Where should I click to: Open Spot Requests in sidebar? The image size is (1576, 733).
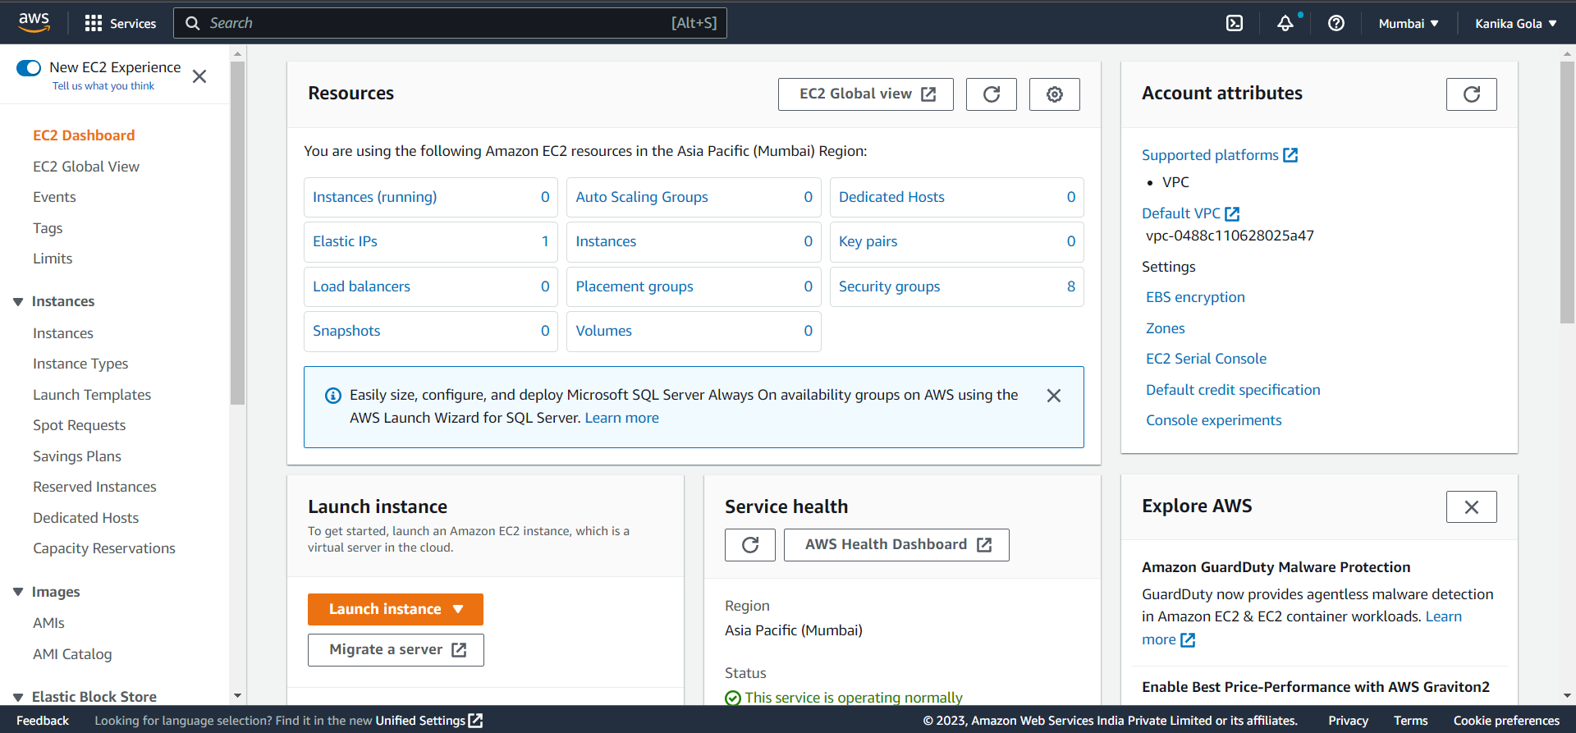79,425
